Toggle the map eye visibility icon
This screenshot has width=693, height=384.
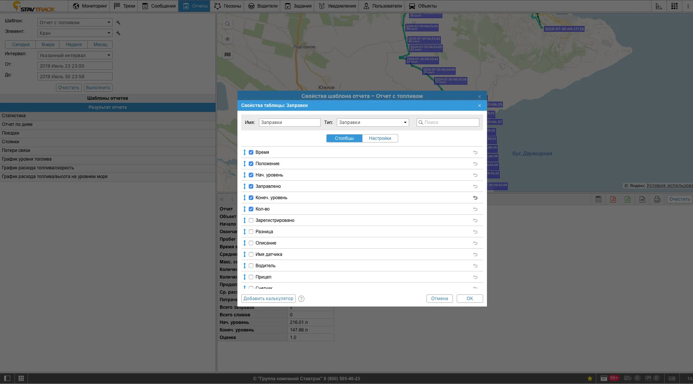pos(227,39)
